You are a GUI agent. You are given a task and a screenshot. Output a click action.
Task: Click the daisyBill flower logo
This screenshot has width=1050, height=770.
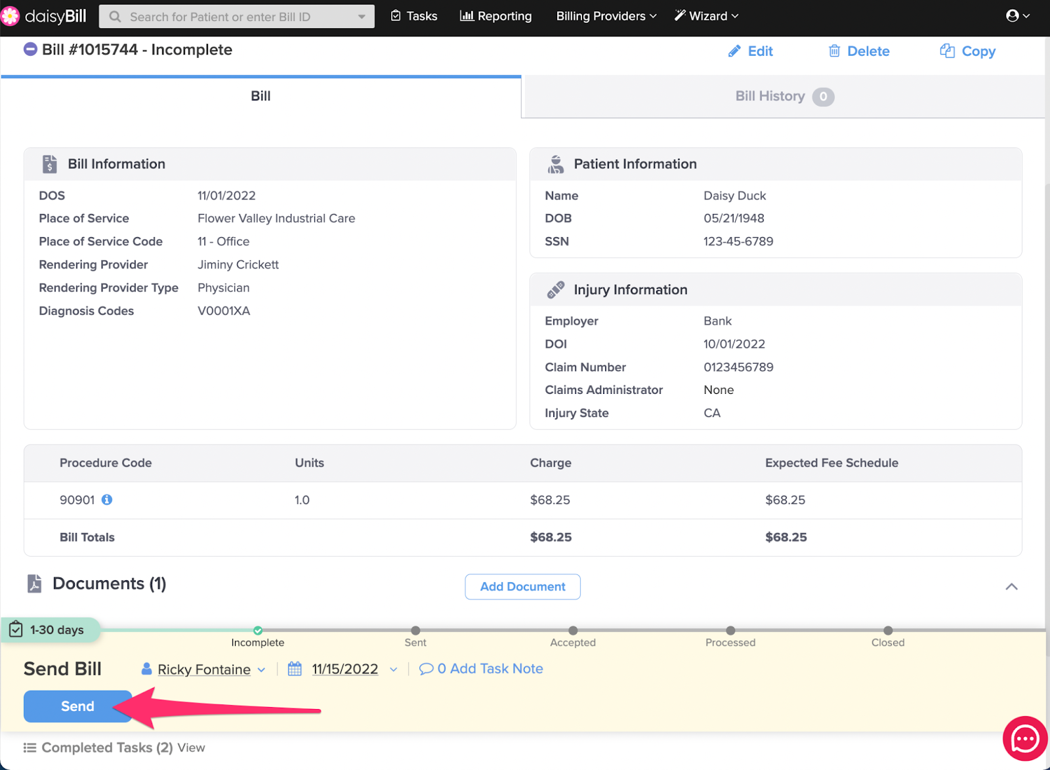(10, 16)
